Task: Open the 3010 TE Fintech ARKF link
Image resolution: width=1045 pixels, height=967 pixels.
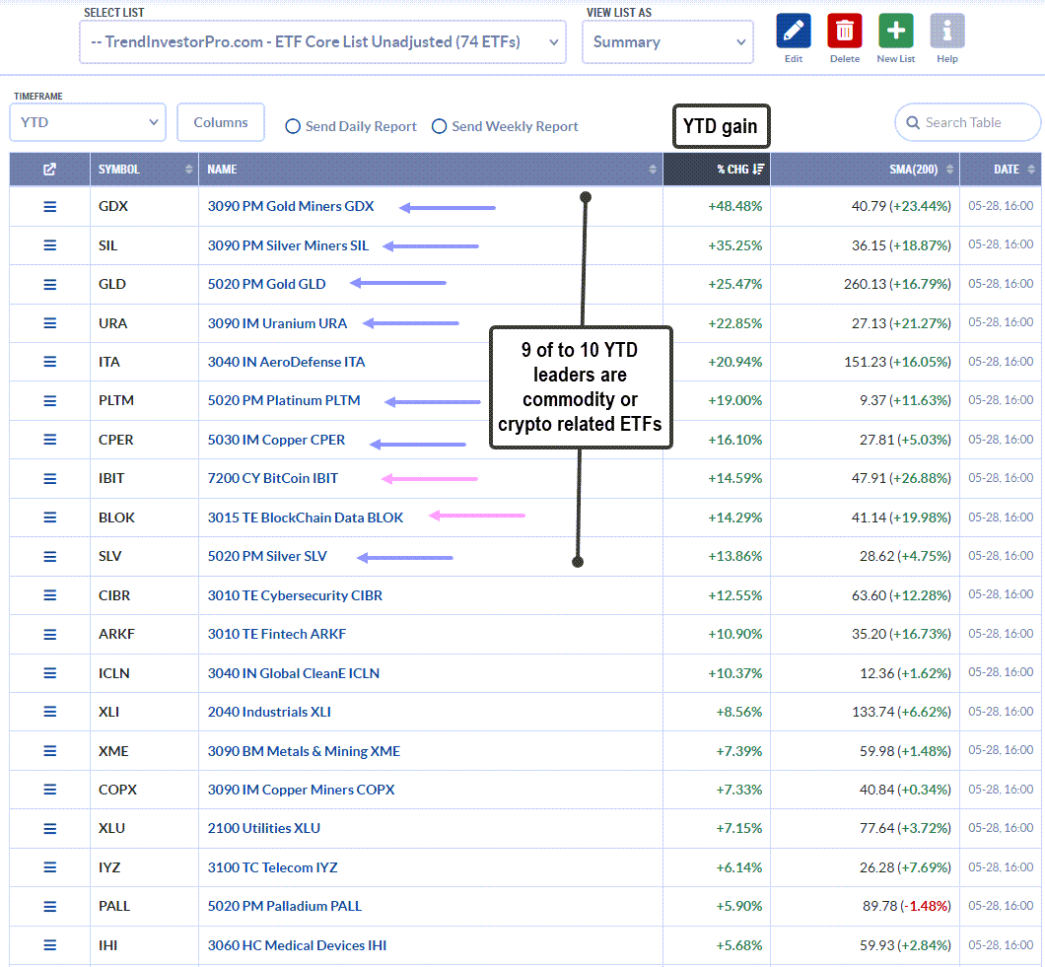Action: 277,634
